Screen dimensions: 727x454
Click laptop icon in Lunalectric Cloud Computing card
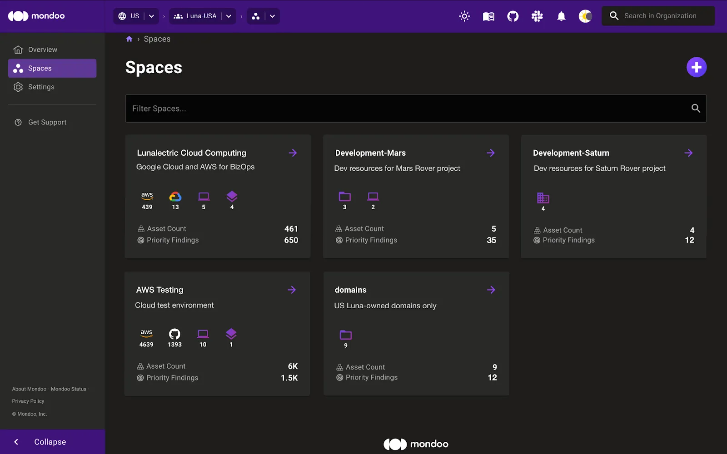point(204,197)
